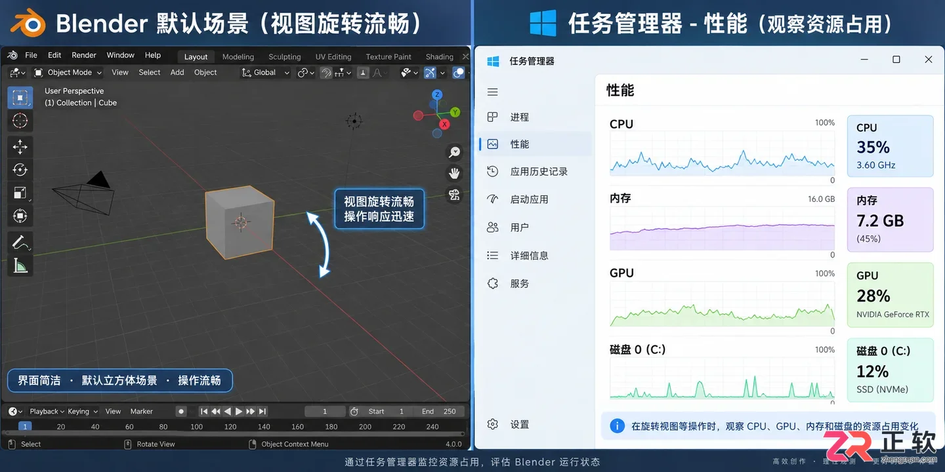The image size is (945, 472).
Task: Click the 启动应用 gauge icon
Action: (x=493, y=199)
